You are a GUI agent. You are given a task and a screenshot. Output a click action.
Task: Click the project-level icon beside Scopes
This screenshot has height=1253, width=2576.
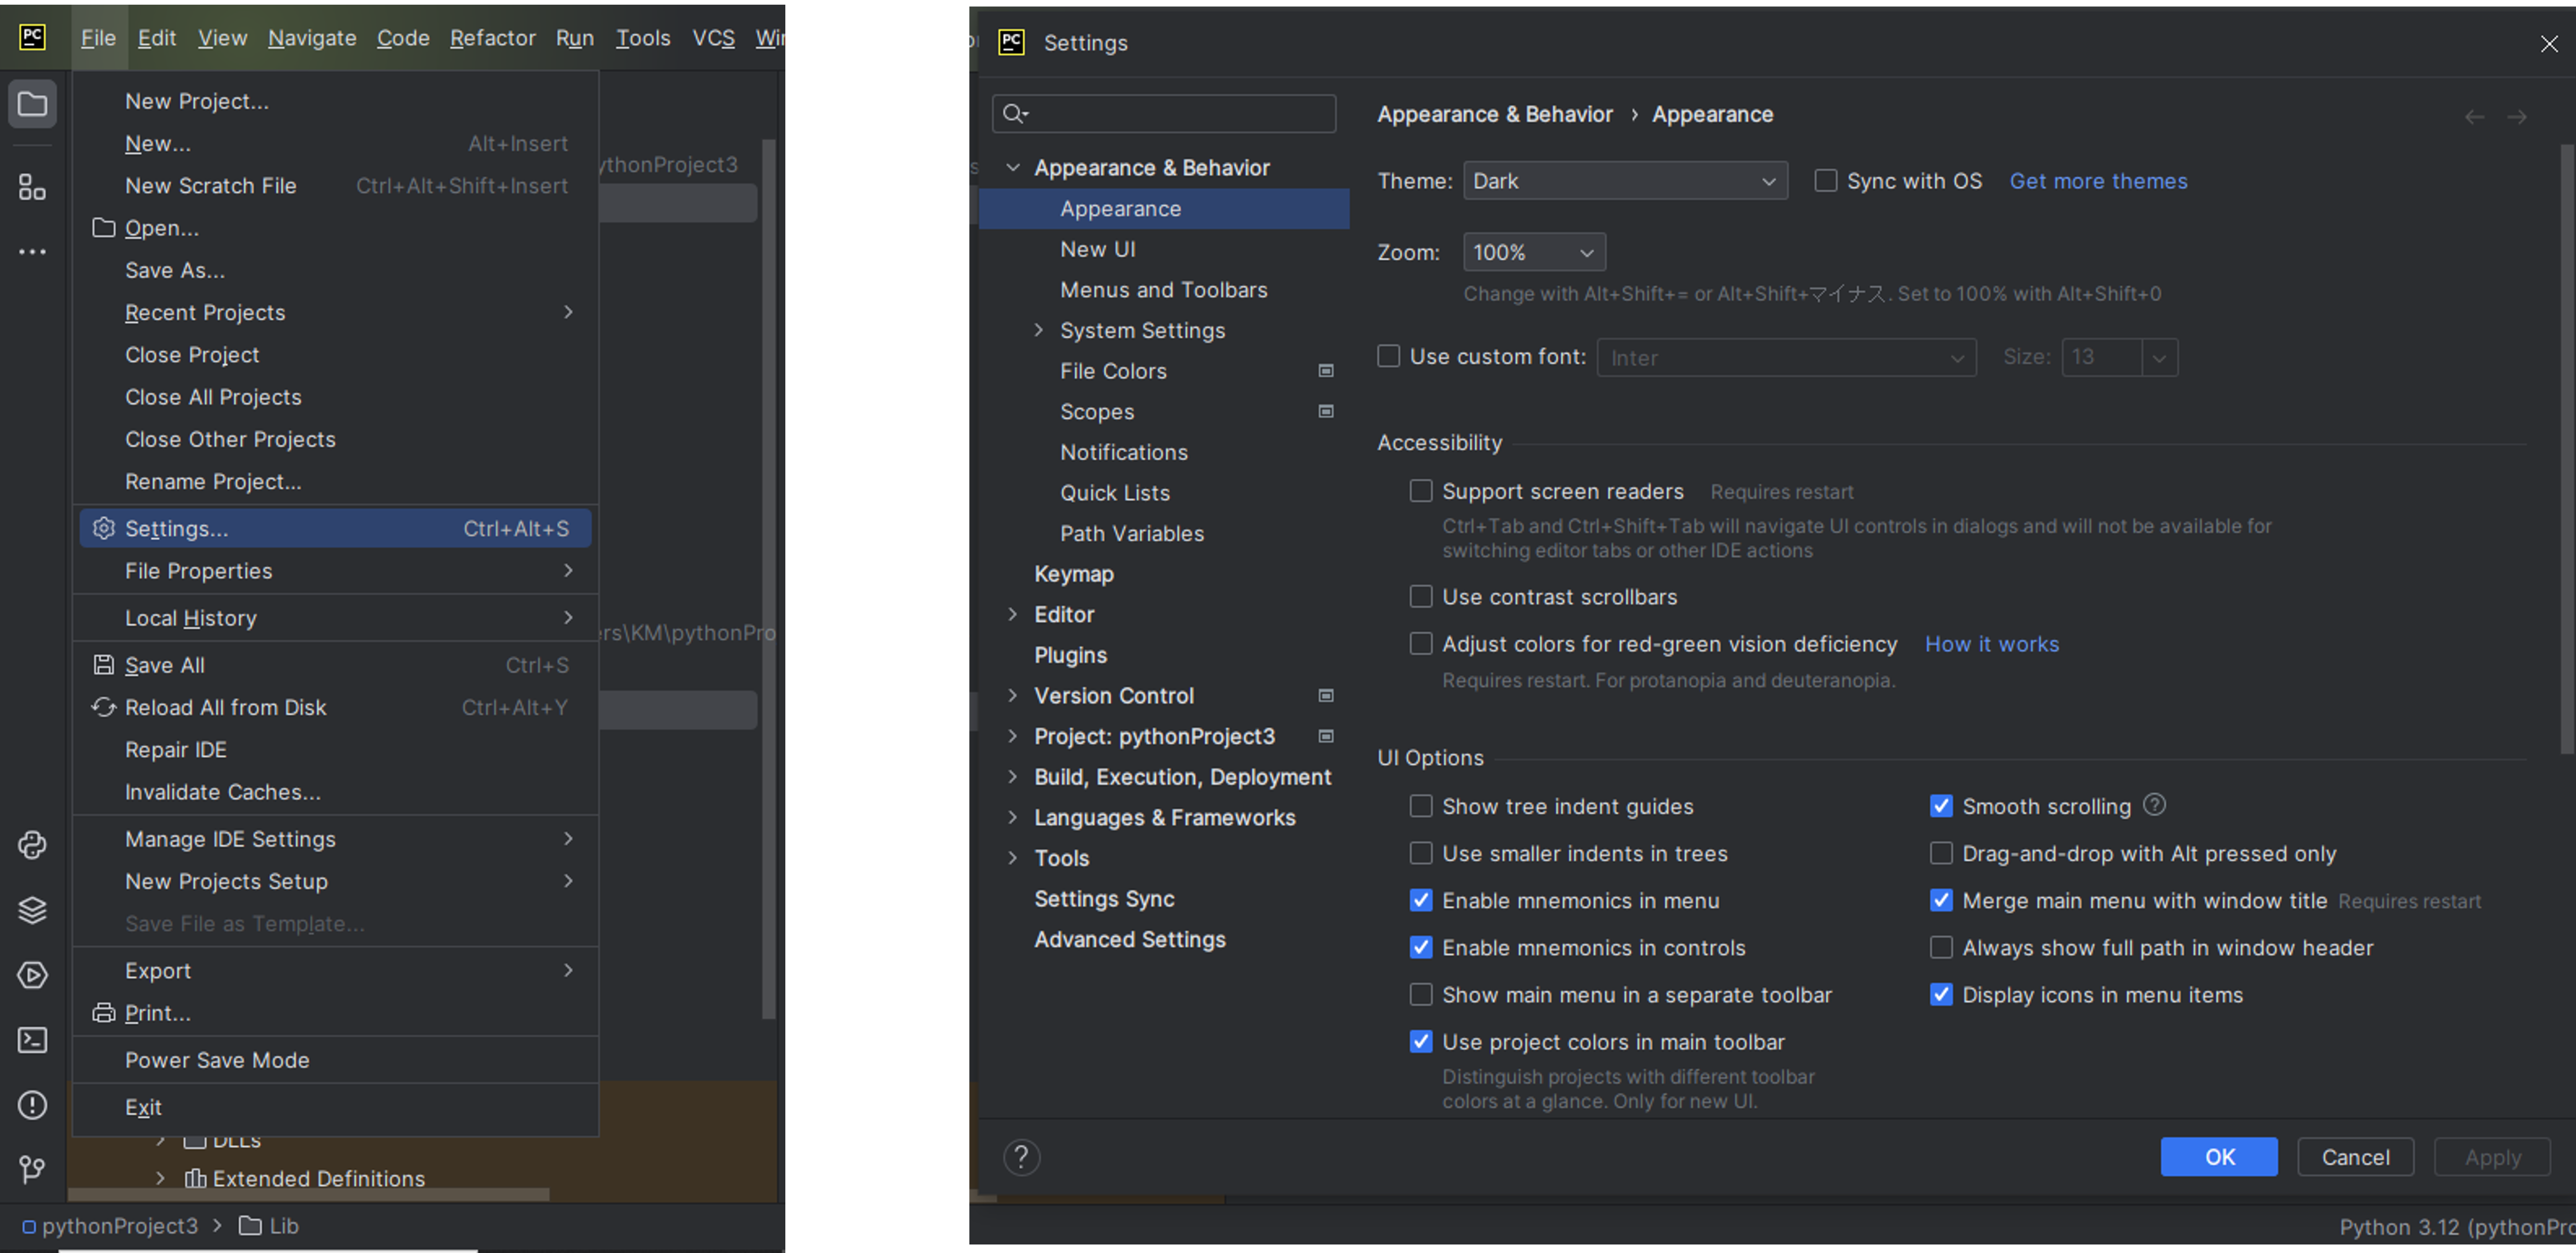(1326, 411)
